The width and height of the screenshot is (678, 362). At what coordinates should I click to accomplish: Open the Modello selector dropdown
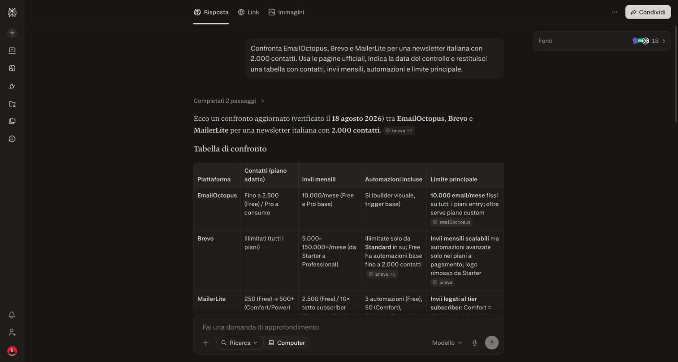447,343
